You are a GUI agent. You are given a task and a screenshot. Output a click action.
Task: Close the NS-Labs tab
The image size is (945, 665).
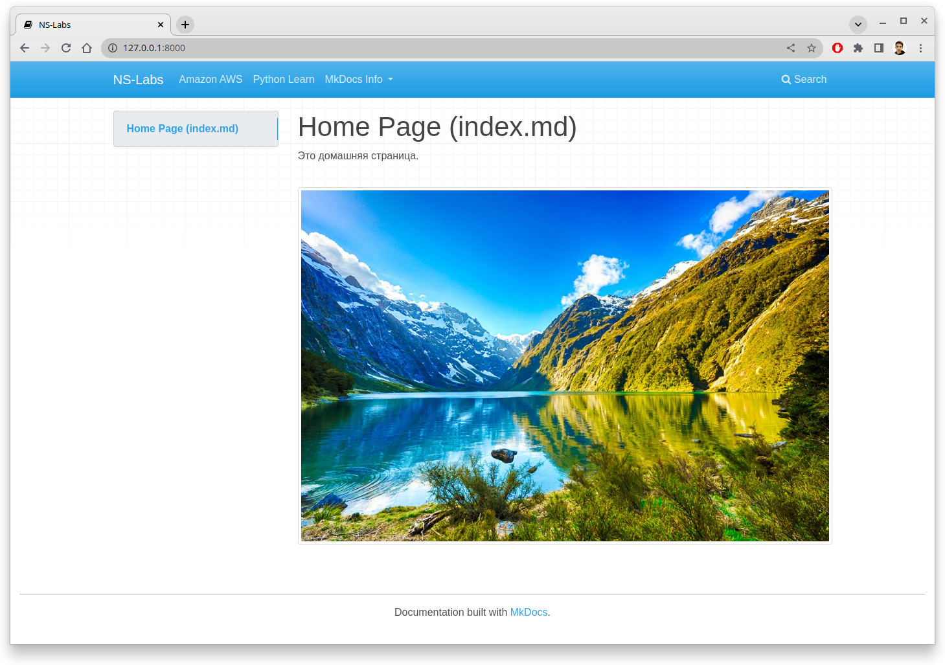point(161,25)
